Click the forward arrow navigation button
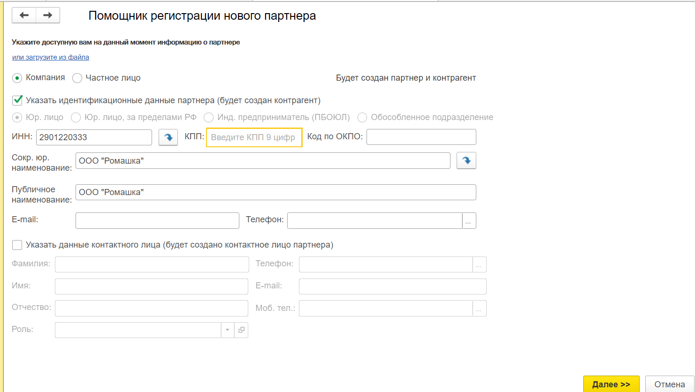 coord(48,15)
